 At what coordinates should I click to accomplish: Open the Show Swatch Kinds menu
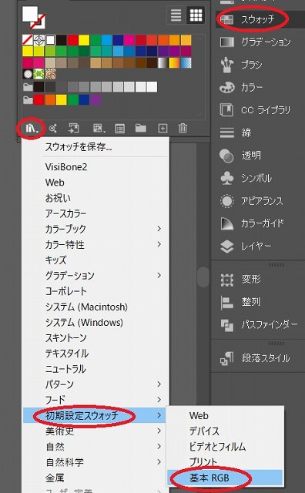[x=99, y=129]
